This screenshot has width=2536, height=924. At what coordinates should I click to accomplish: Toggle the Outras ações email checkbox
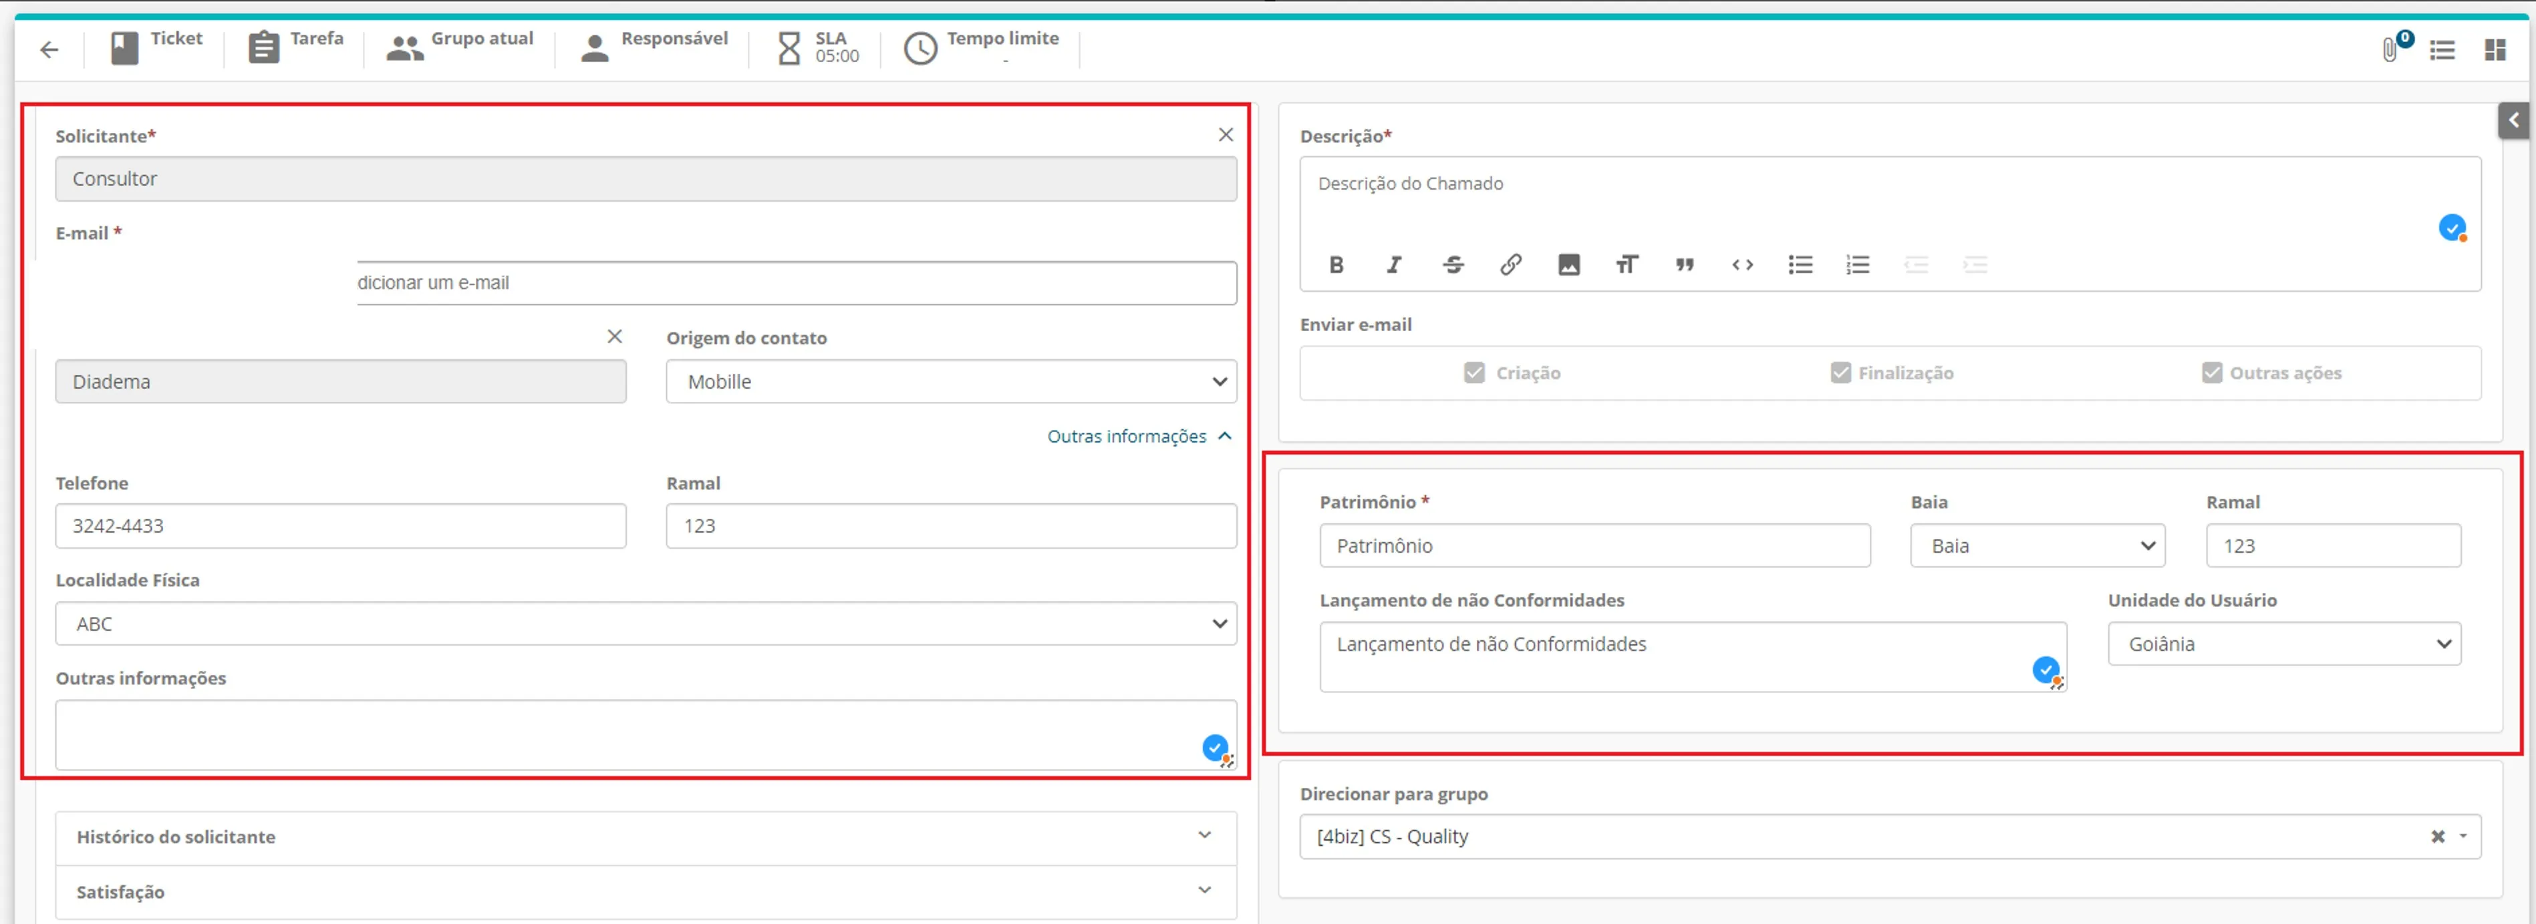[2211, 373]
